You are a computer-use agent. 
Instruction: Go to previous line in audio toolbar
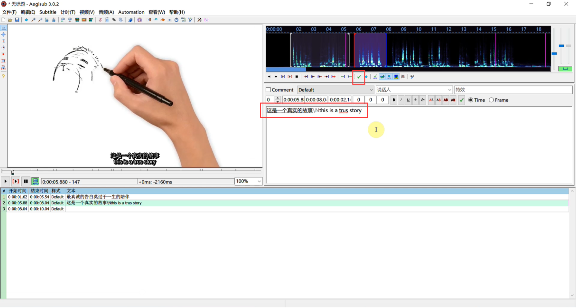[269, 77]
